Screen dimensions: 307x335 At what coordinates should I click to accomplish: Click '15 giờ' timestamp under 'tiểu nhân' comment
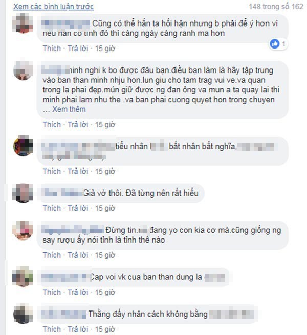tap(105, 172)
